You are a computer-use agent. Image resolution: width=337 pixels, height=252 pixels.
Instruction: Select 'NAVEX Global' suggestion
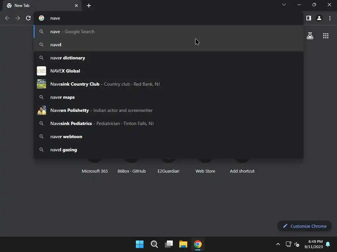[x=168, y=71]
